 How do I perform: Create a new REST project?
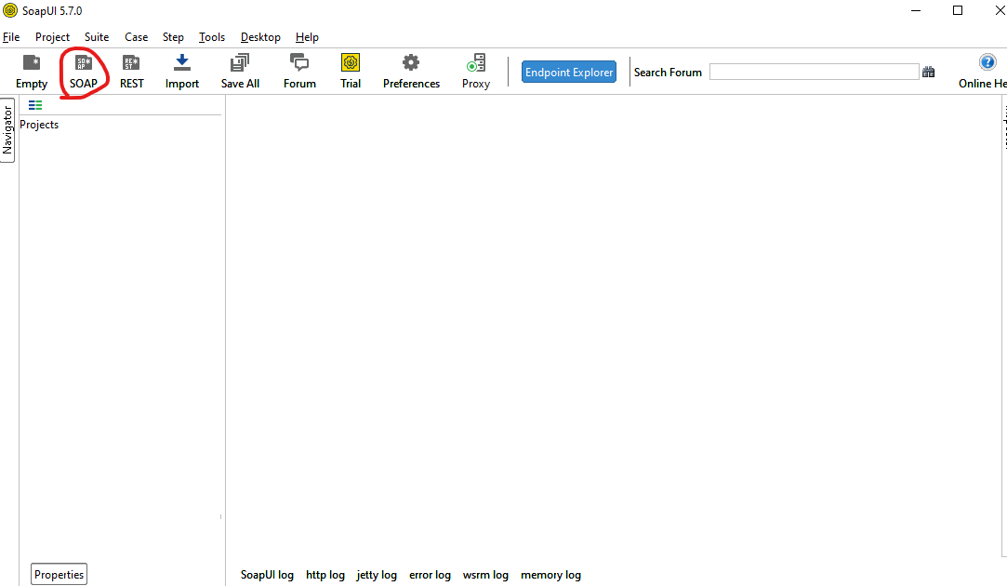[x=132, y=72]
